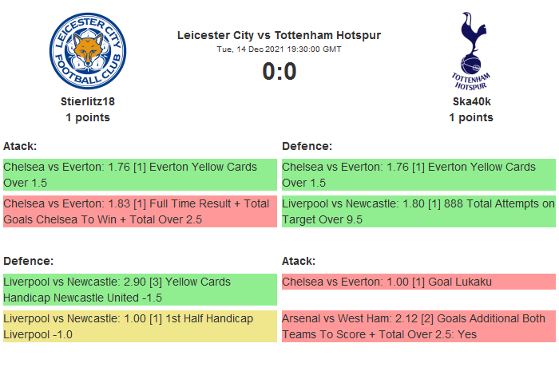Open Ska40k player name
This screenshot has height=367, width=559.
[470, 101]
